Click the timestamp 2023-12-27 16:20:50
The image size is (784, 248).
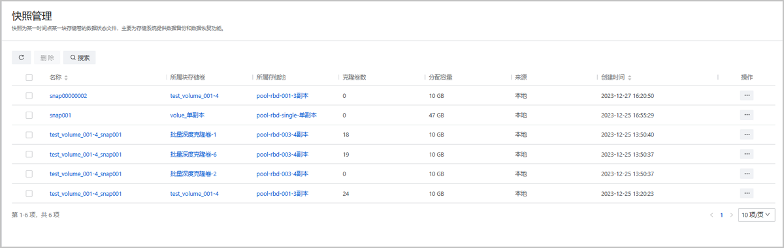point(627,96)
